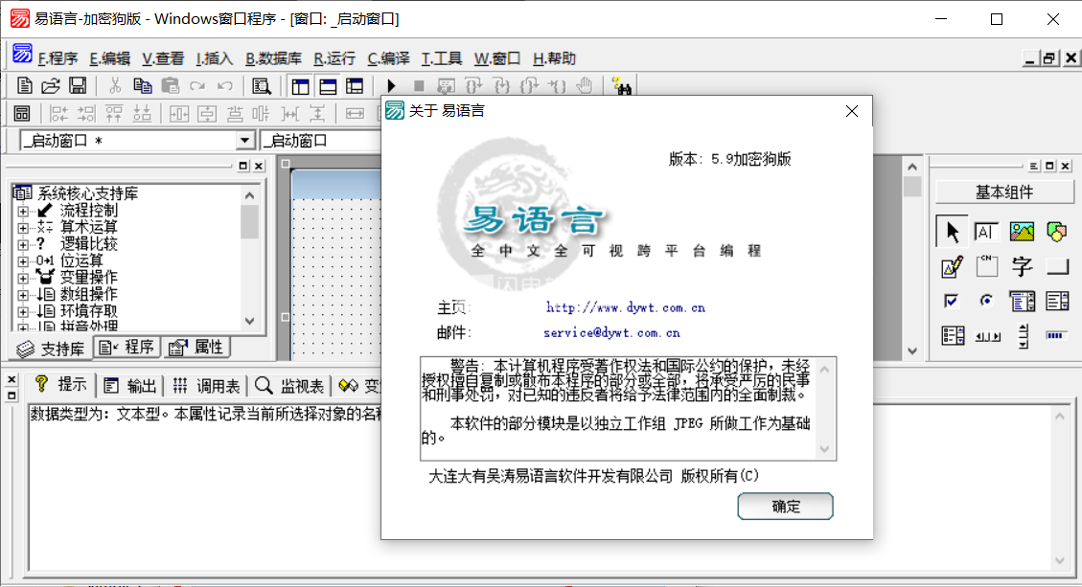
Task: Expand the 变量操作 tree node
Action: pyautogui.click(x=23, y=278)
